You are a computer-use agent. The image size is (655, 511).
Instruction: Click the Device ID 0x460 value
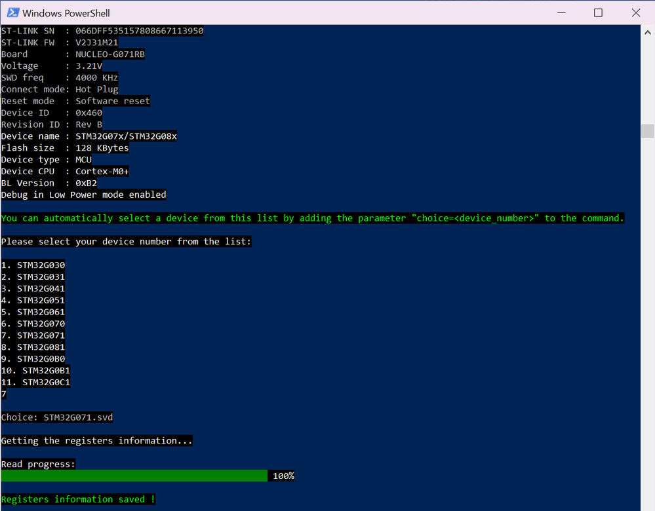coord(89,113)
